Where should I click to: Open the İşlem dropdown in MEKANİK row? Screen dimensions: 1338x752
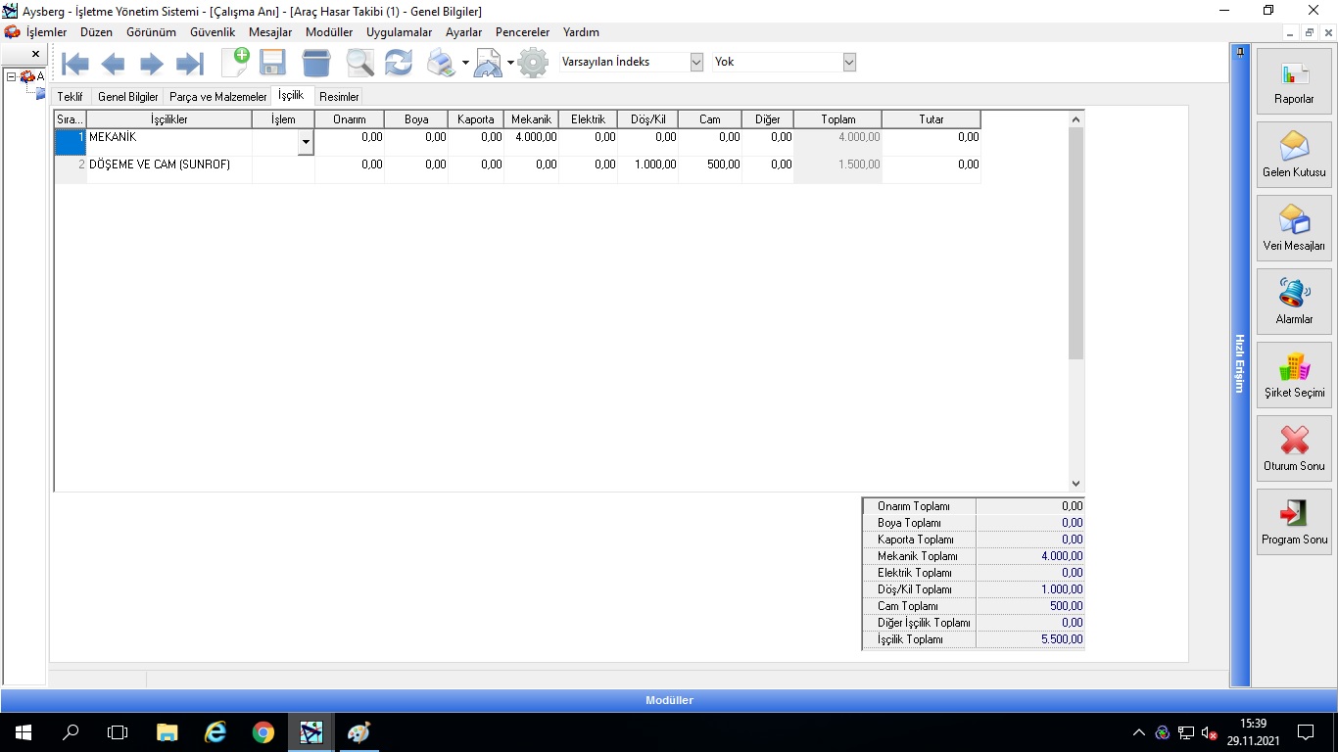tap(306, 143)
